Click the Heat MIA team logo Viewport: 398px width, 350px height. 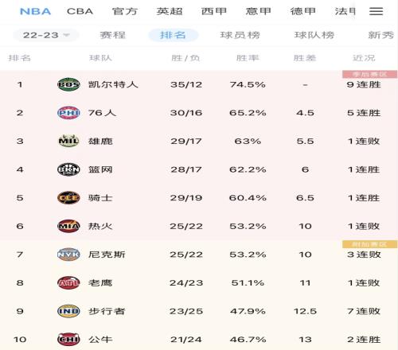click(x=68, y=226)
